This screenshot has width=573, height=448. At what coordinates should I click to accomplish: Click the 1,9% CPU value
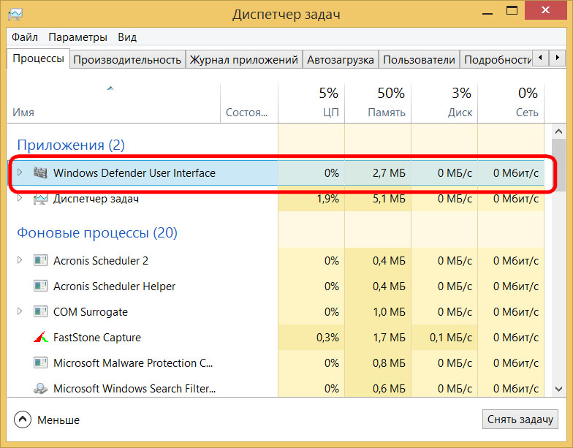327,199
